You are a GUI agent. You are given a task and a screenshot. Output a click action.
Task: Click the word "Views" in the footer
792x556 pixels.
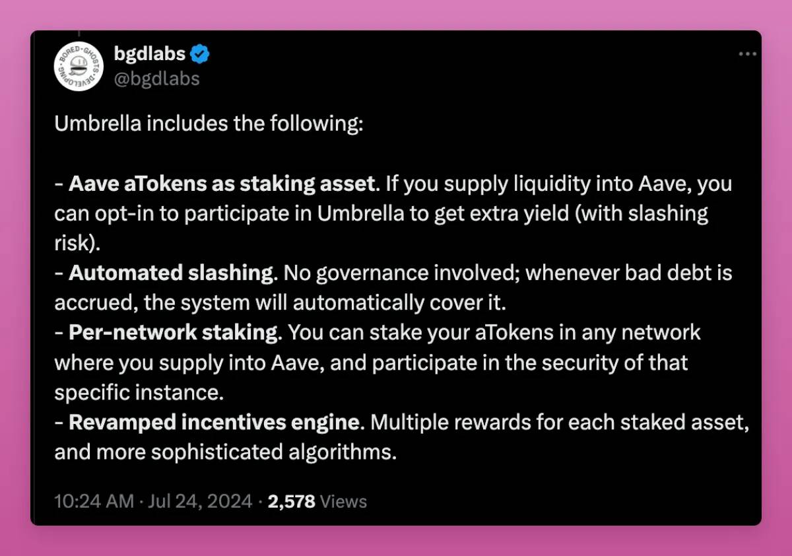click(x=343, y=501)
